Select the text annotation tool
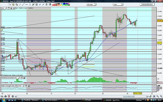Viewport: 163px width, 102px height. click(37, 4)
